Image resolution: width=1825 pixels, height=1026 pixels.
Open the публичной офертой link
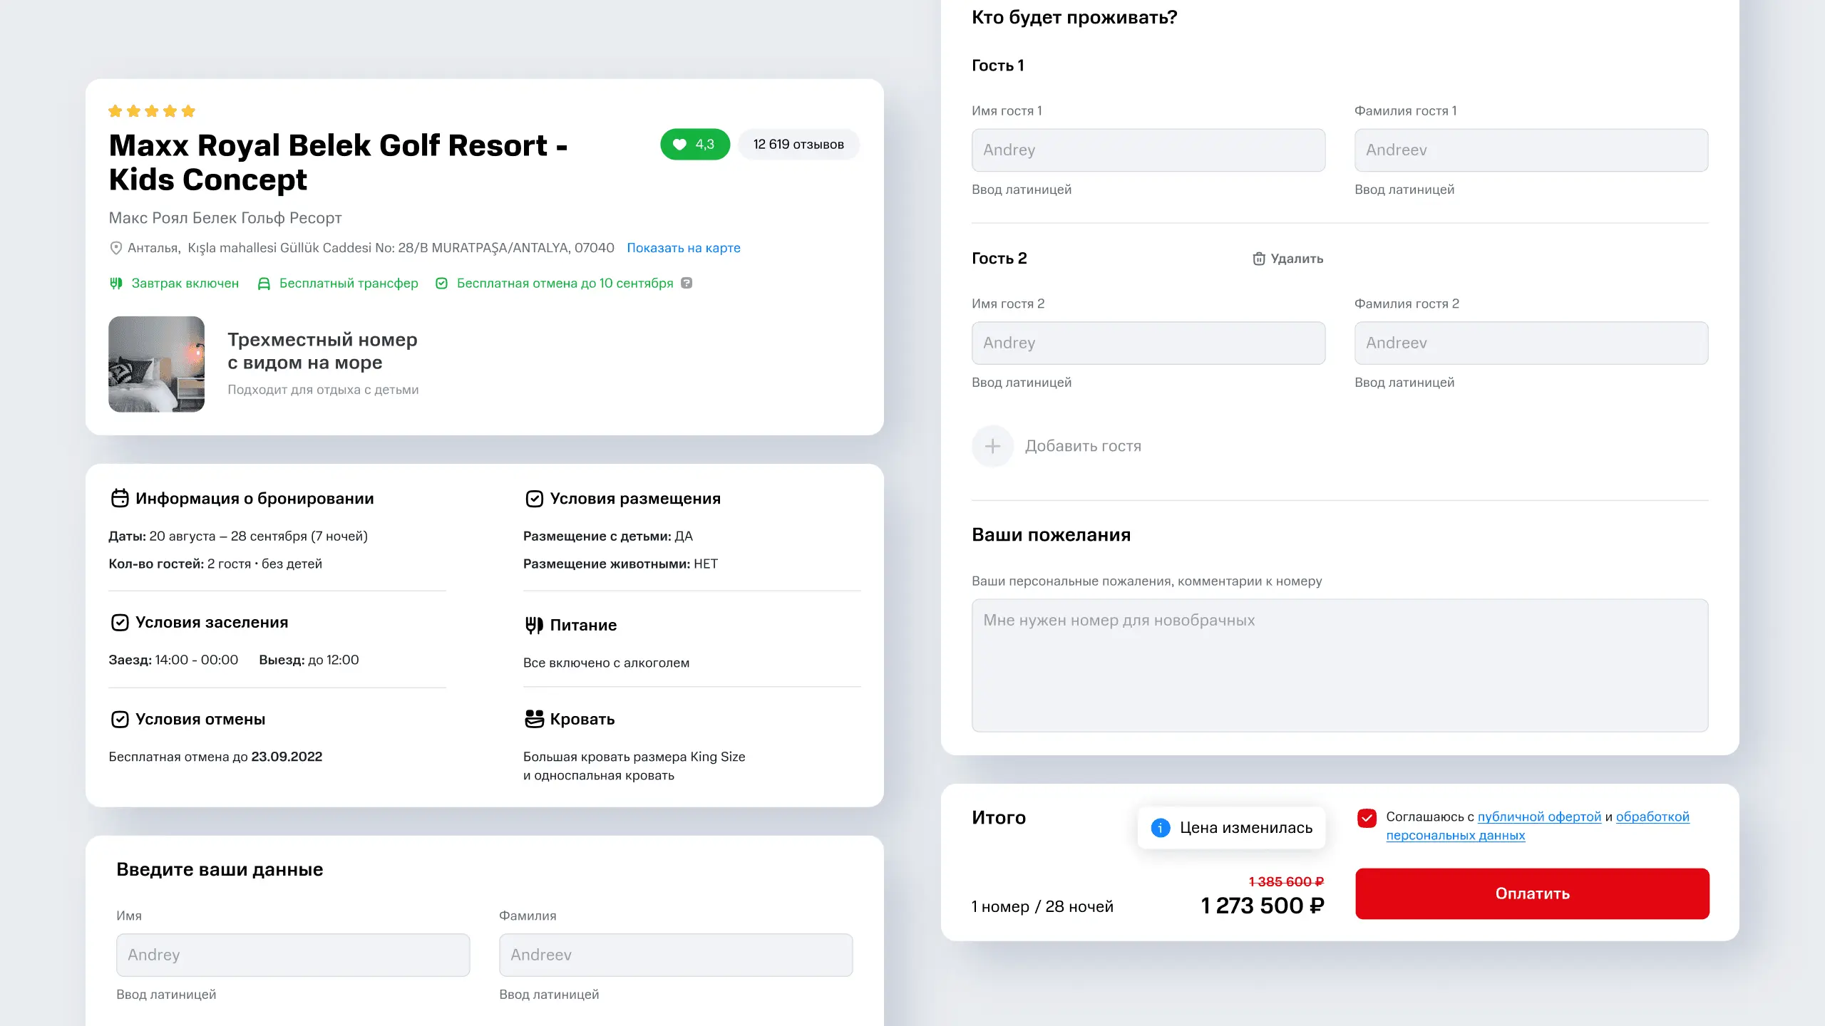[1539, 817]
